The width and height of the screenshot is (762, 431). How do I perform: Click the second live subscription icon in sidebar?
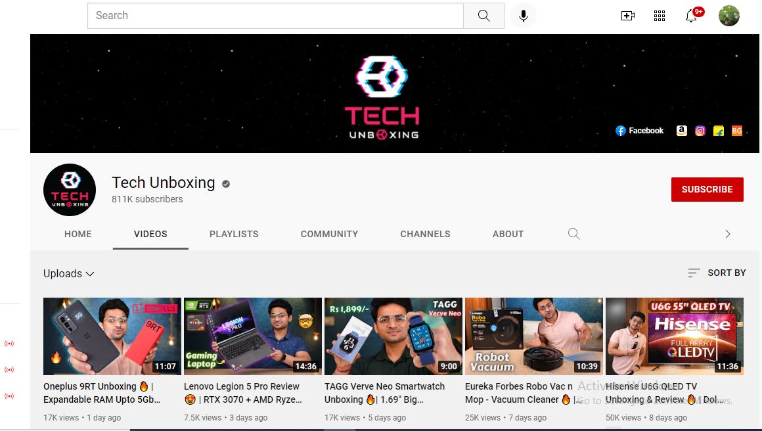9,370
